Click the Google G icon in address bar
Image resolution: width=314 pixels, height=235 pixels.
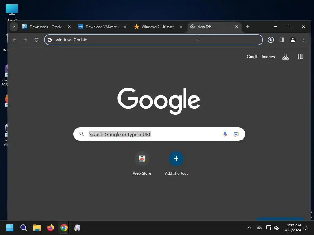coord(50,40)
